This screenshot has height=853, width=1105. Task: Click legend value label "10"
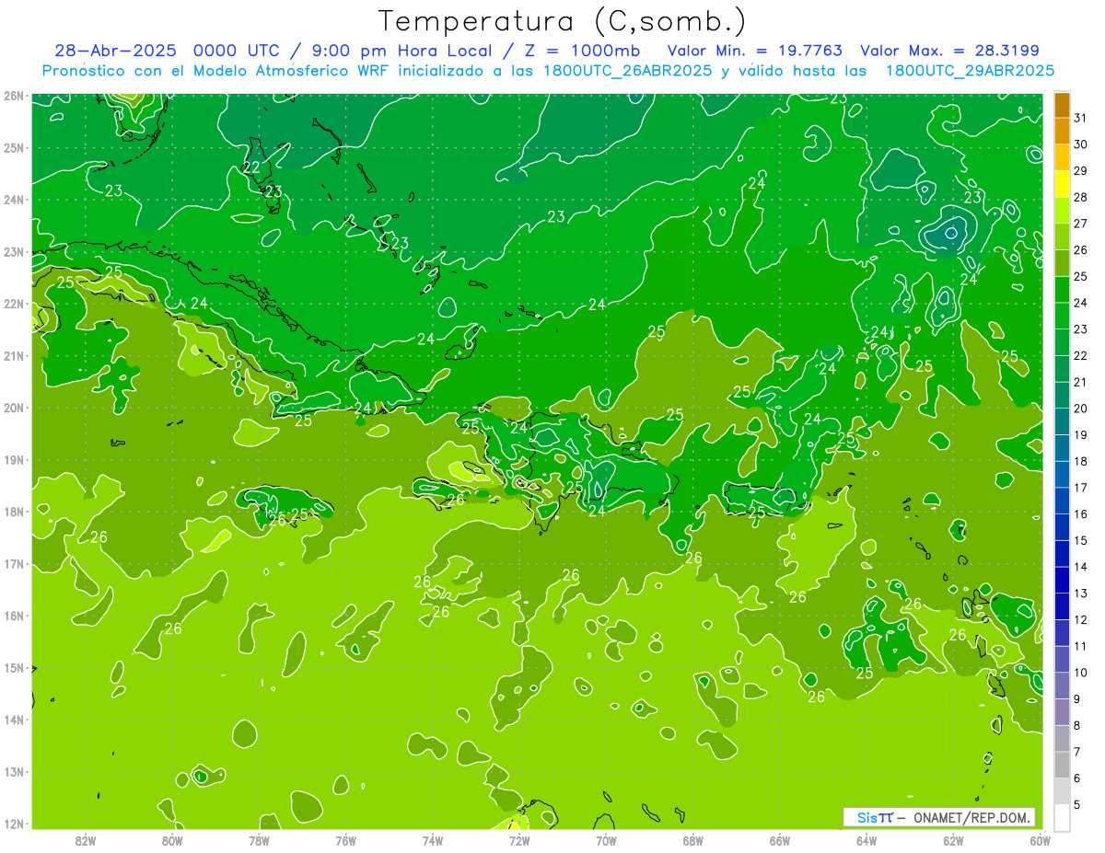pyautogui.click(x=1081, y=673)
